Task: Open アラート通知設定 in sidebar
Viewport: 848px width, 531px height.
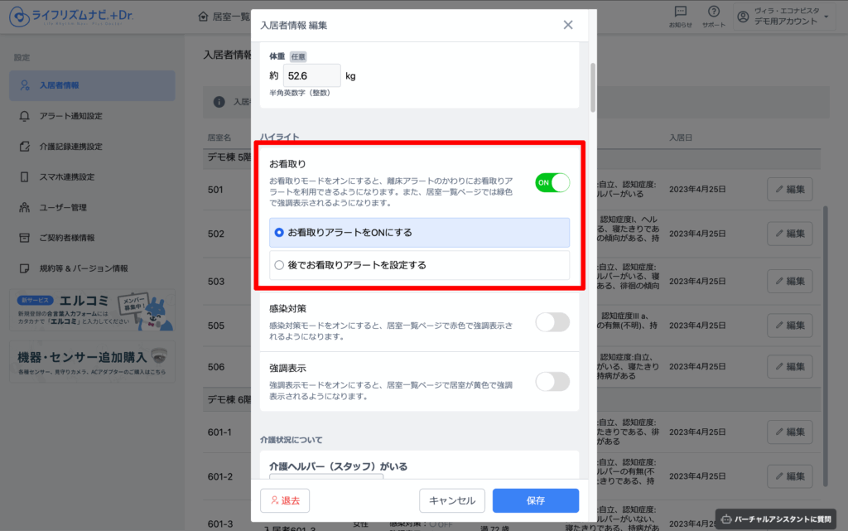Action: (70, 116)
